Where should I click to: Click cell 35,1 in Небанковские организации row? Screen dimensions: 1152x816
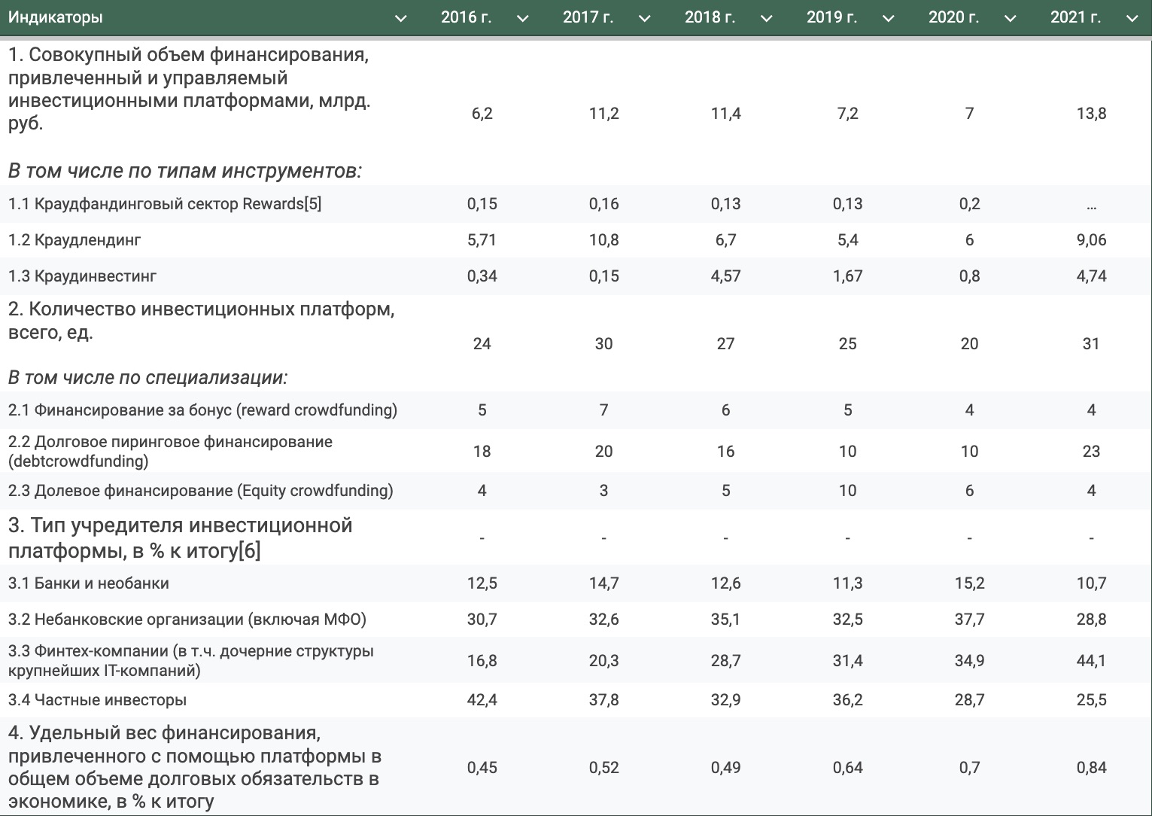(726, 620)
